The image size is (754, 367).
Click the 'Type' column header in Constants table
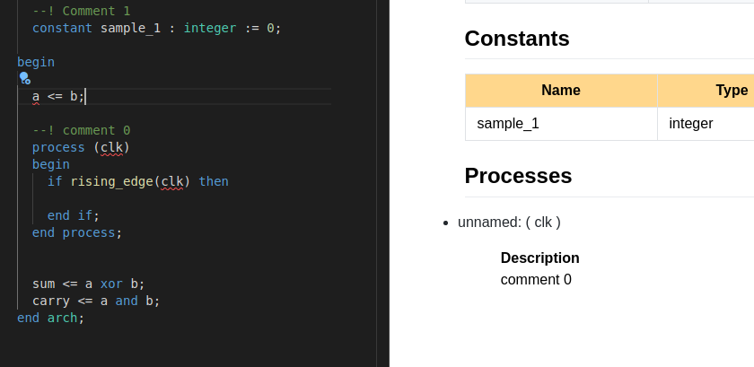coord(731,91)
